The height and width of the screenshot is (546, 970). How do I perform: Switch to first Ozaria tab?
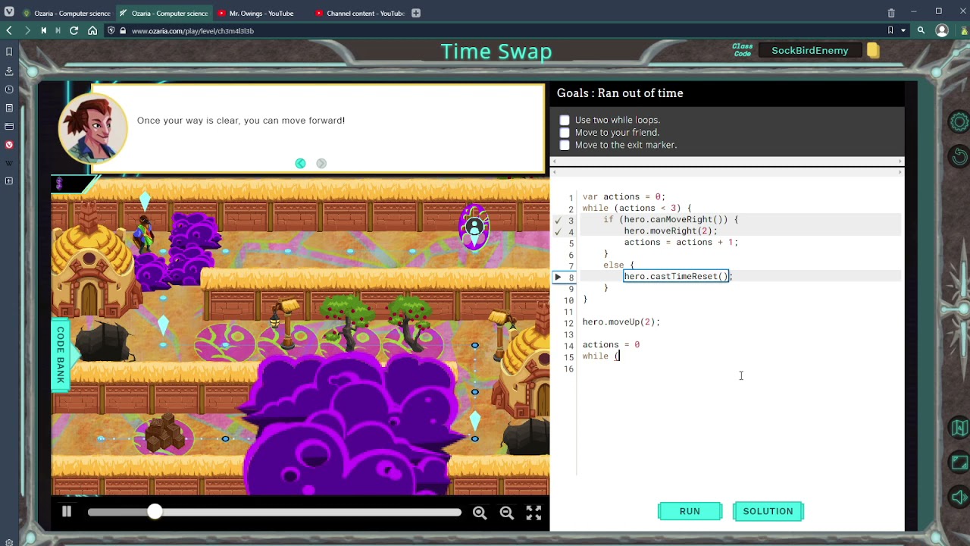[x=67, y=13]
